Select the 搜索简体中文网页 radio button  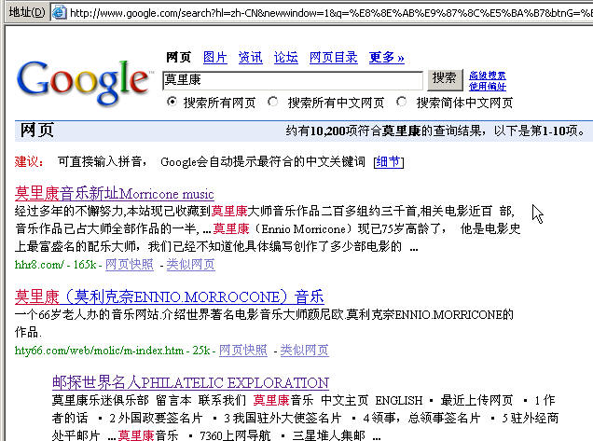(x=401, y=102)
